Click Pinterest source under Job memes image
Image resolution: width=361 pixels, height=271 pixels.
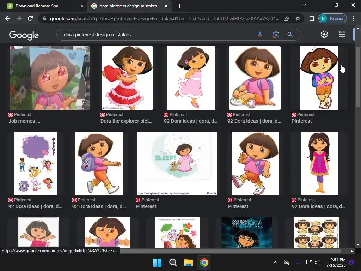(x=20, y=115)
